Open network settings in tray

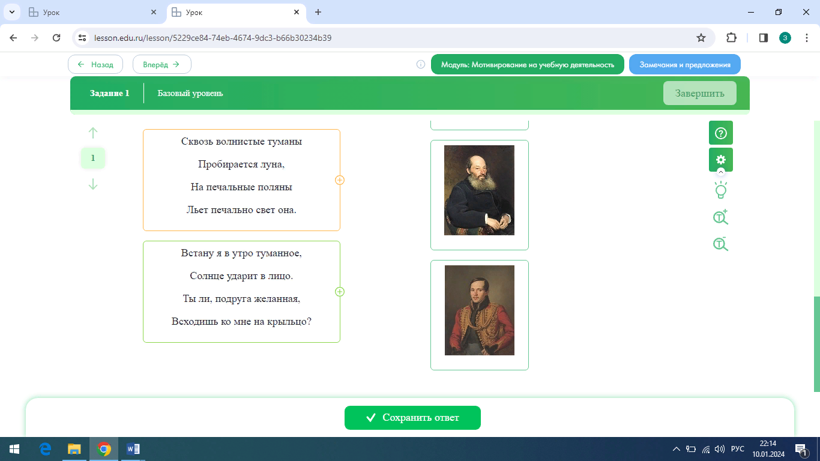point(706,449)
